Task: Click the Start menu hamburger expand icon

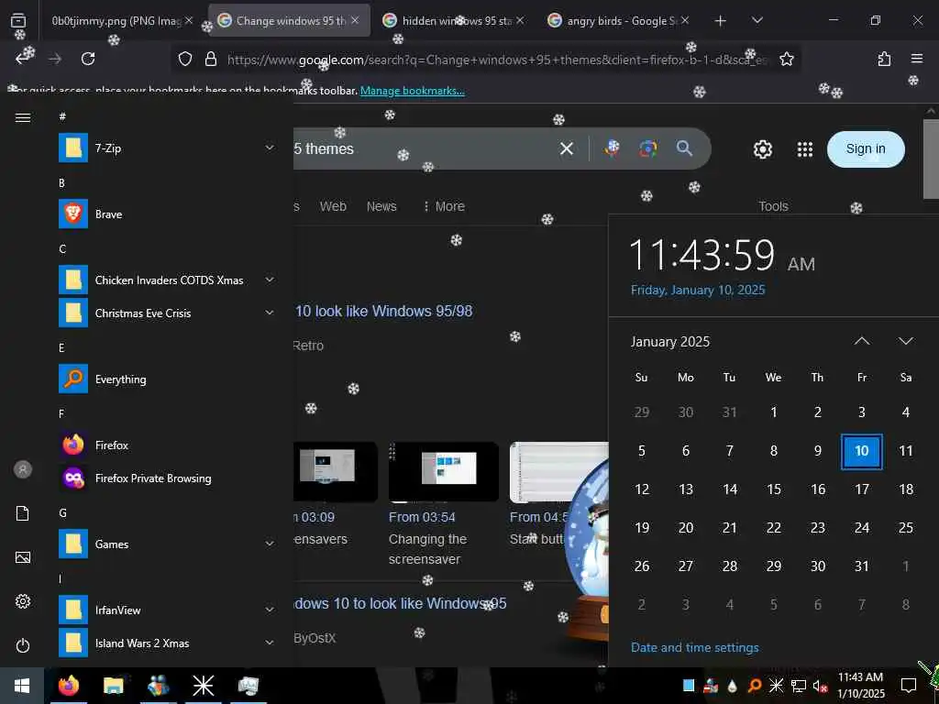Action: (x=23, y=117)
